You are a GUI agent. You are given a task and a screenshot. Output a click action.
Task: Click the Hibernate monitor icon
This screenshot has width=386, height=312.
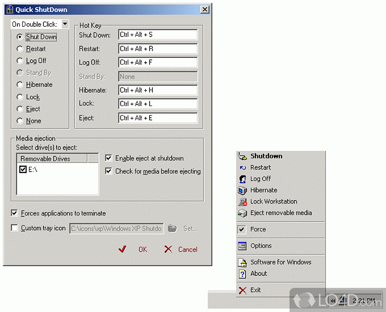coord(243,190)
